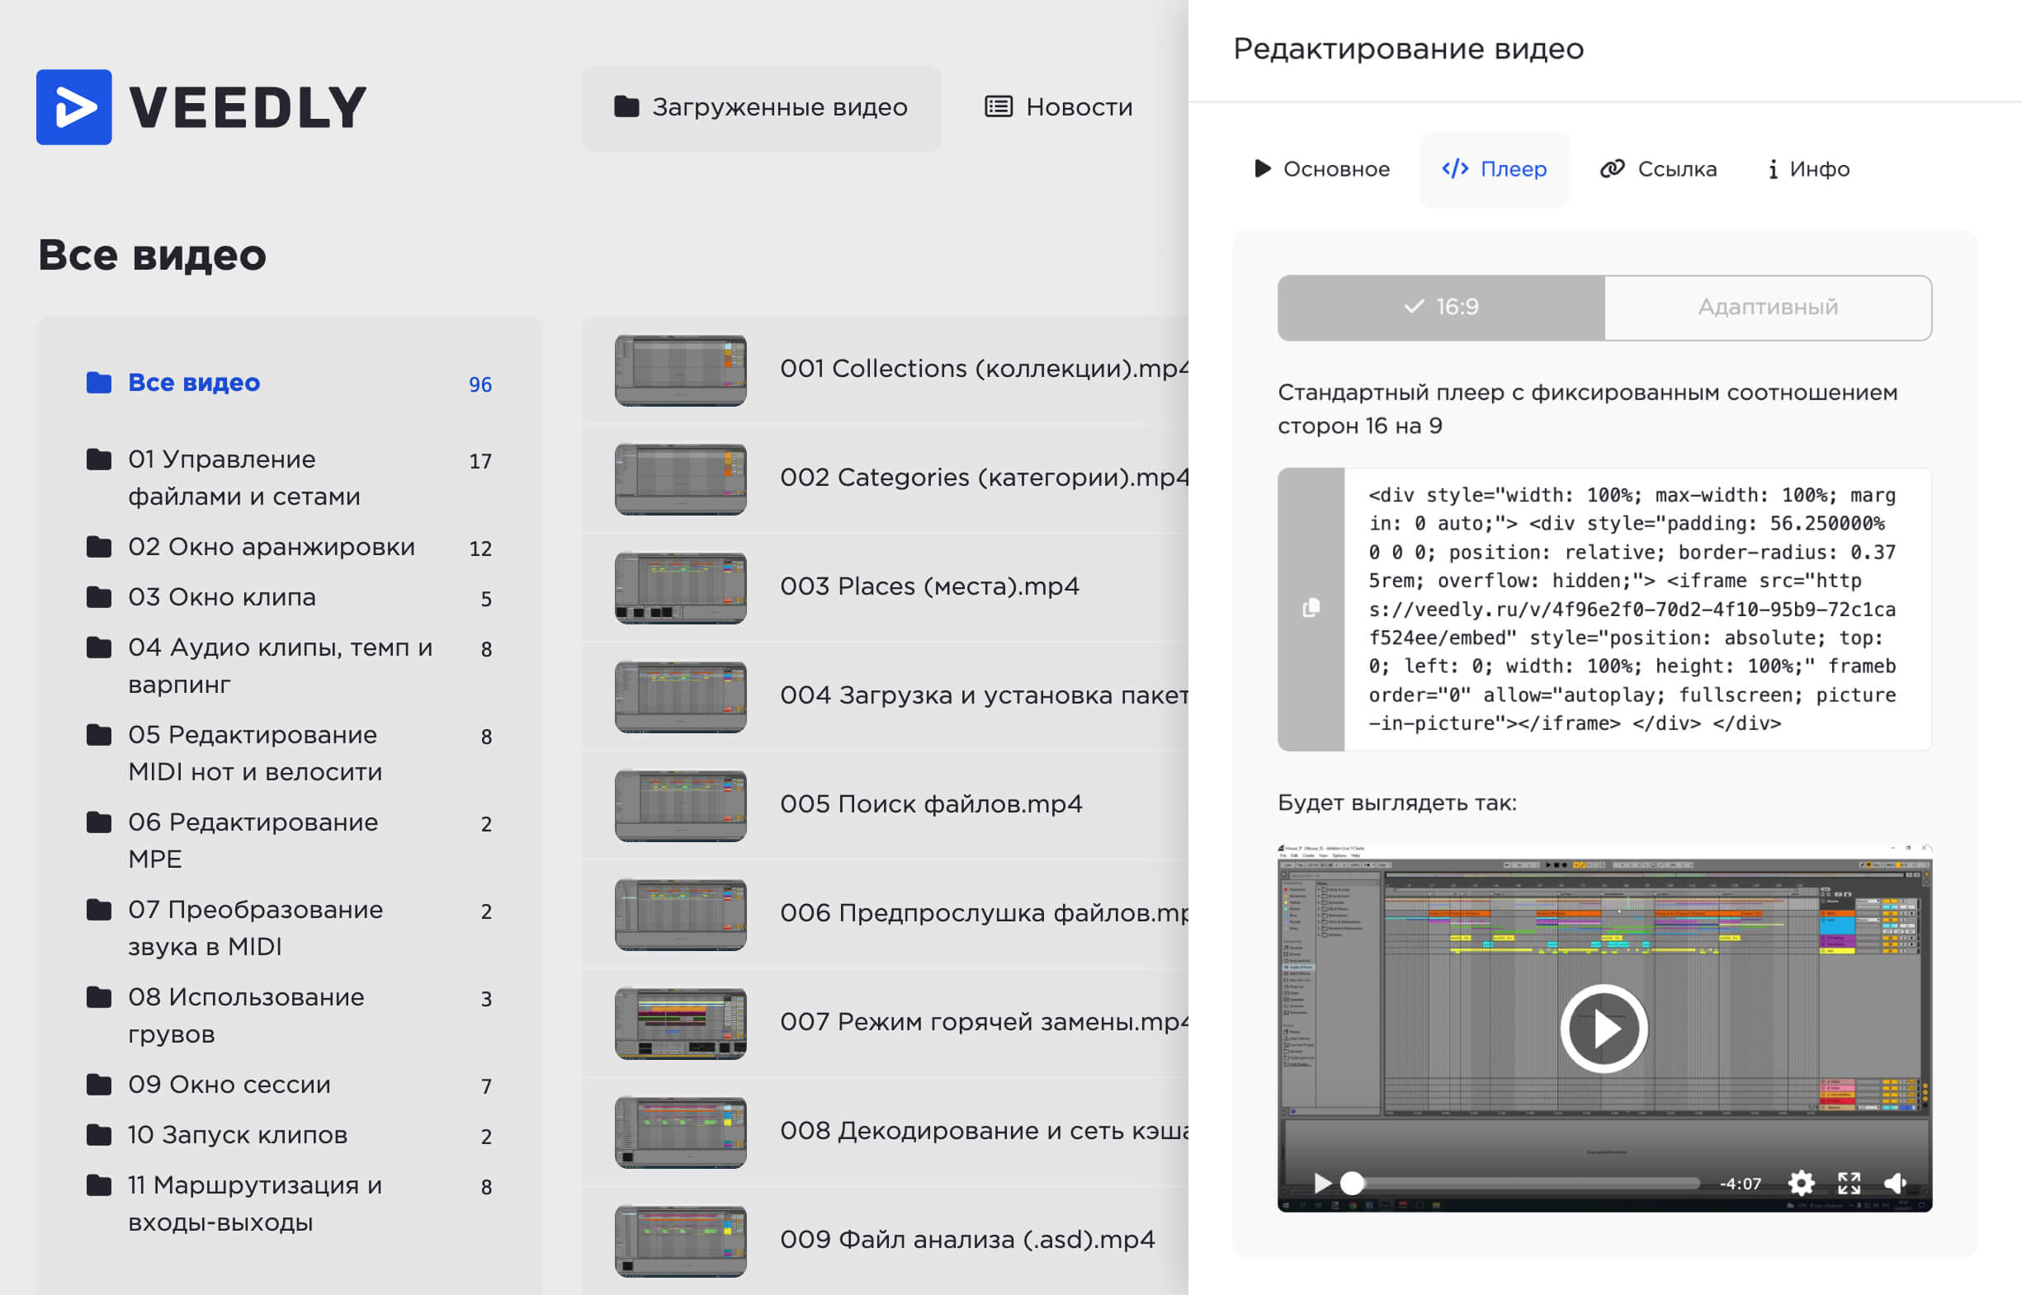This screenshot has height=1295, width=2022.
Task: Open the Новости page
Action: click(x=1059, y=107)
